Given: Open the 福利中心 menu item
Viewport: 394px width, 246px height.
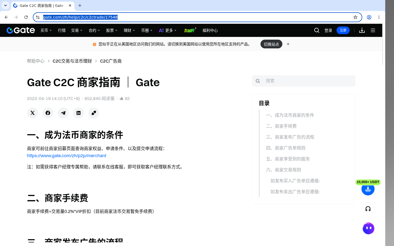Looking at the screenshot, I should click(x=210, y=30).
